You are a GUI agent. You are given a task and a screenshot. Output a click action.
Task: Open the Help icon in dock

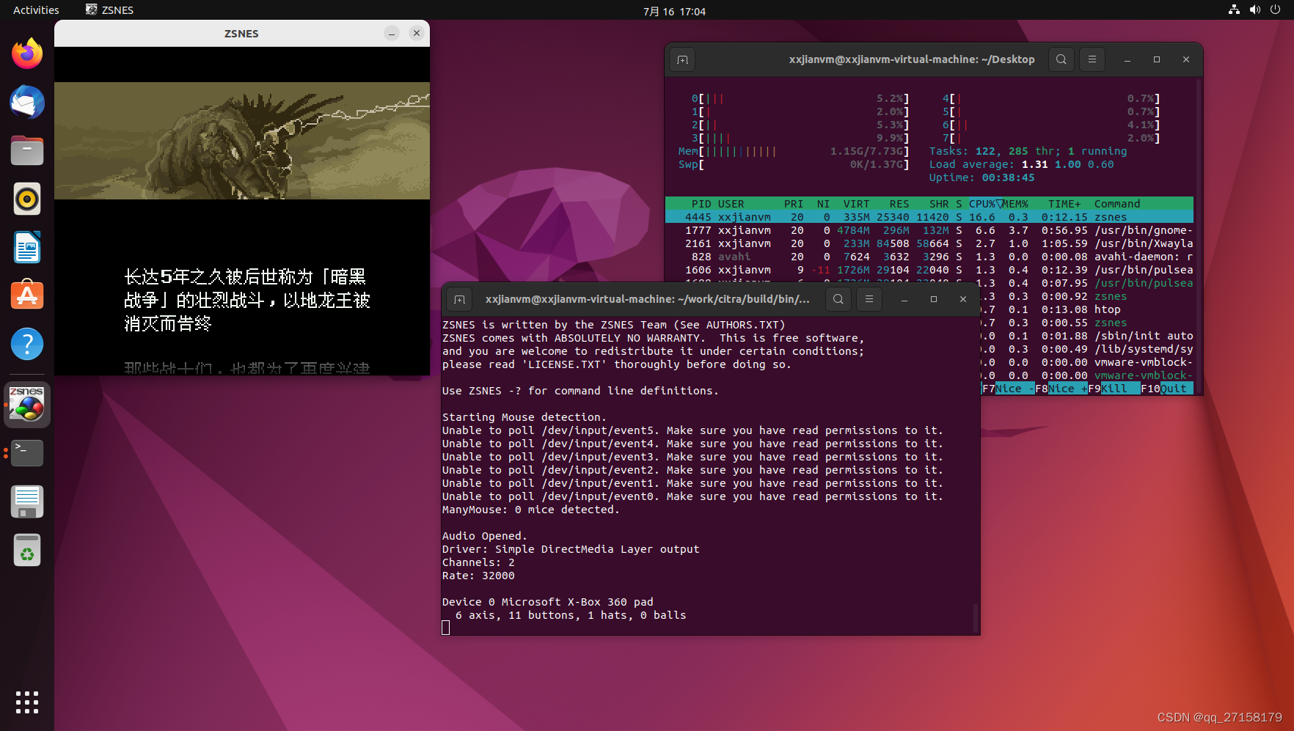(27, 344)
